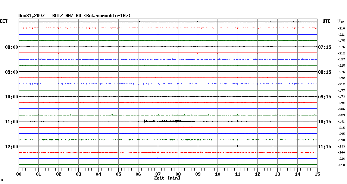The width and height of the screenshot is (347, 184).
Task: Click the station title ROTZ HHZ BW (Rotzenmuehle-1Hz)
Action: click(91, 16)
